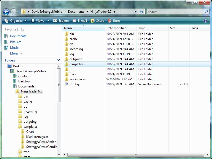Image resolution: width=212 pixels, height=159 pixels.
Task: Sort by Name column header
Action: point(84,28)
